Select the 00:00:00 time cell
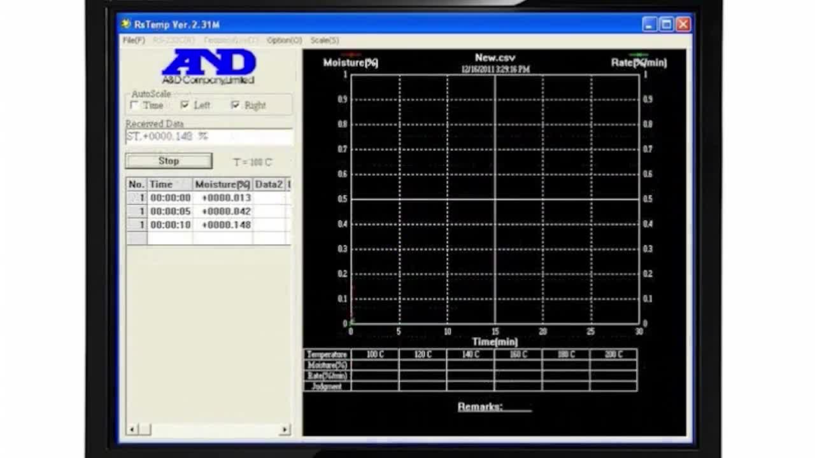815x458 pixels. [x=170, y=198]
